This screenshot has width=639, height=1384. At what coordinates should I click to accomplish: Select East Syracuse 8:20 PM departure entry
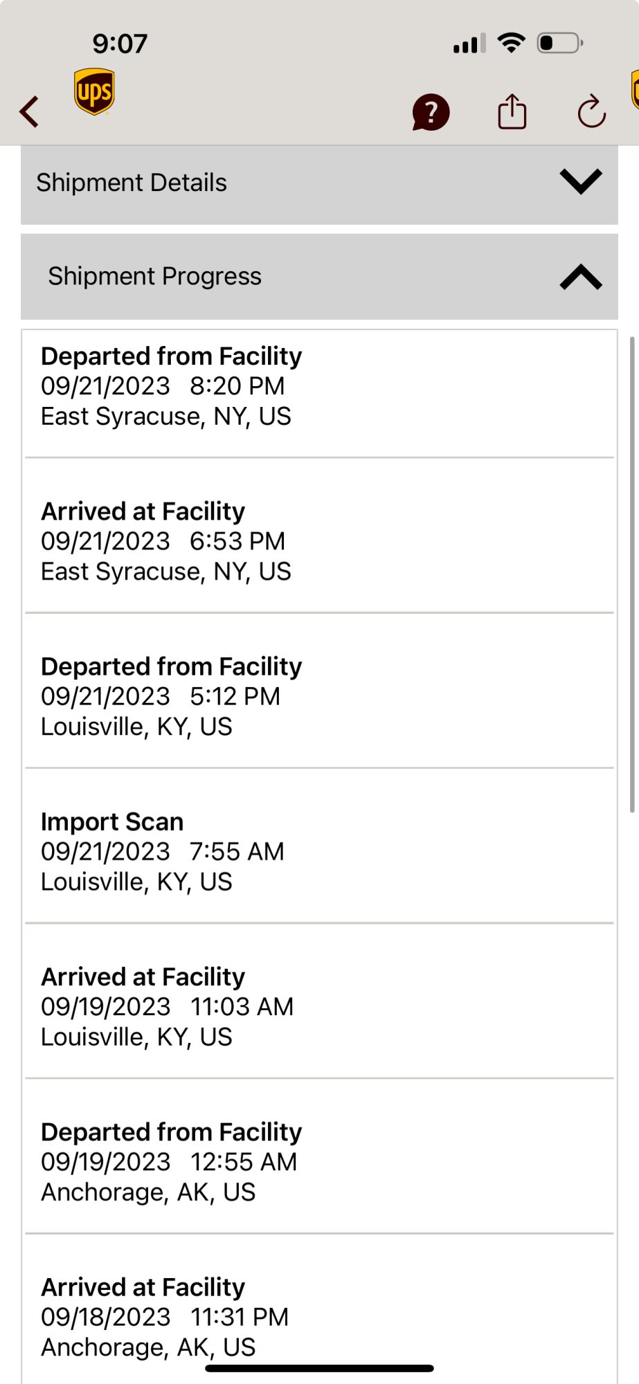pos(172,386)
